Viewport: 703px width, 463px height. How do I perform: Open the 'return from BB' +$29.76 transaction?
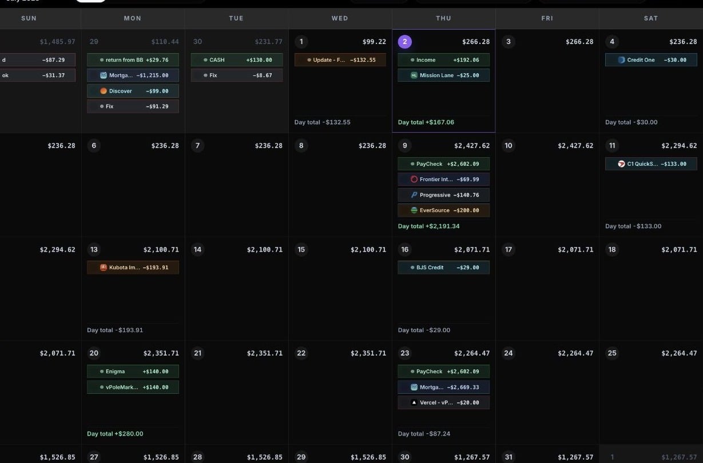pos(133,60)
